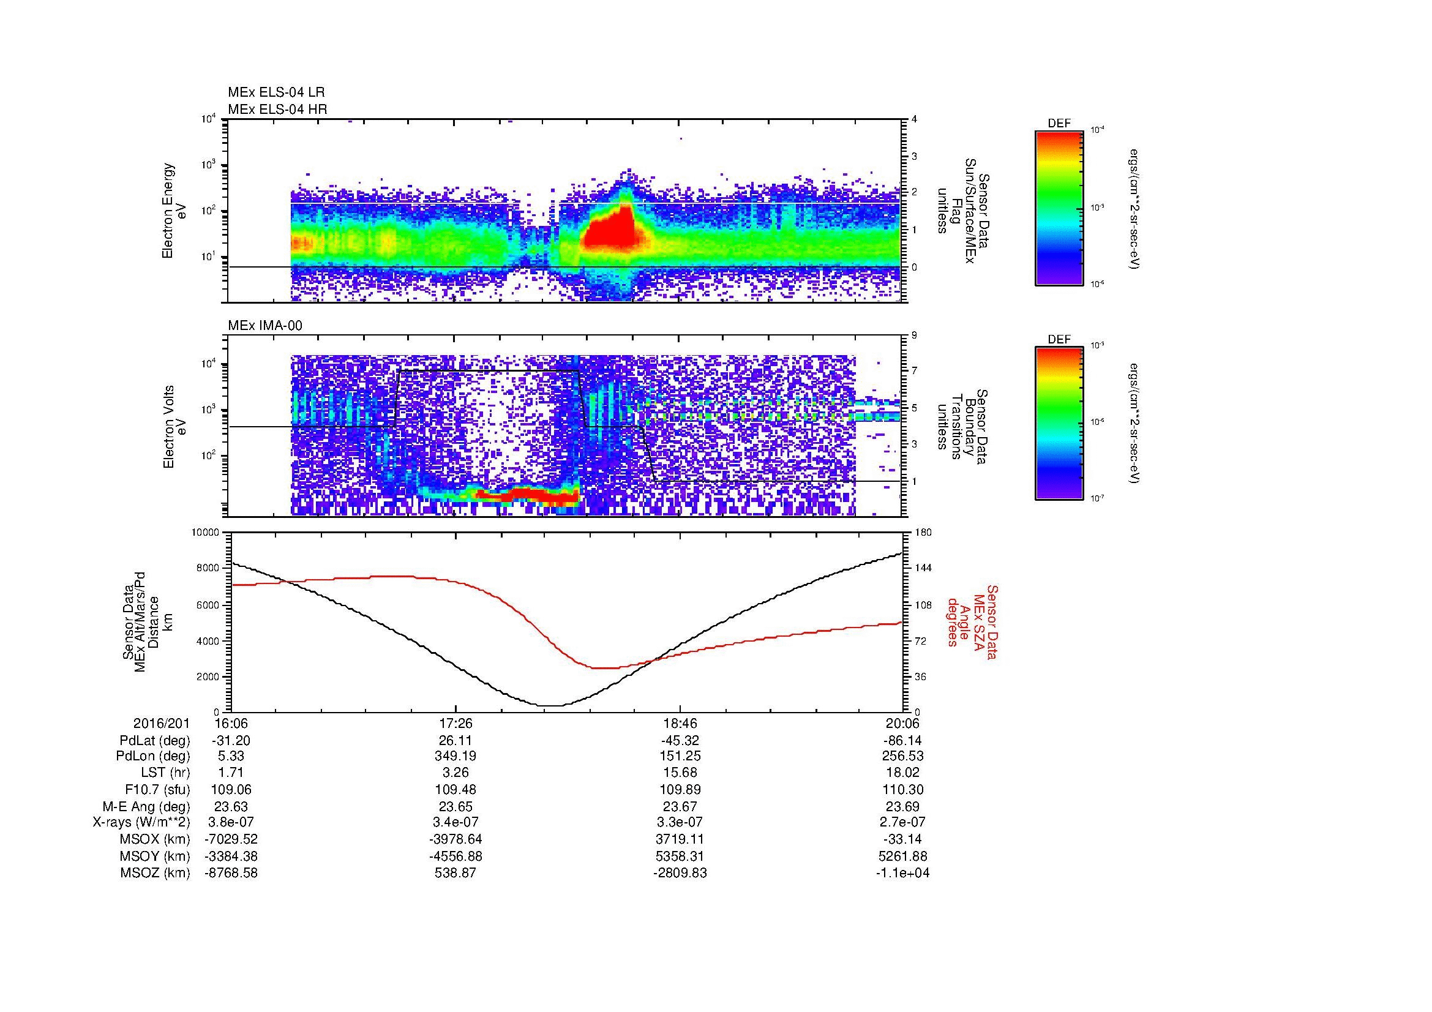Click the MEx ELS-04 LR title

pos(276,92)
